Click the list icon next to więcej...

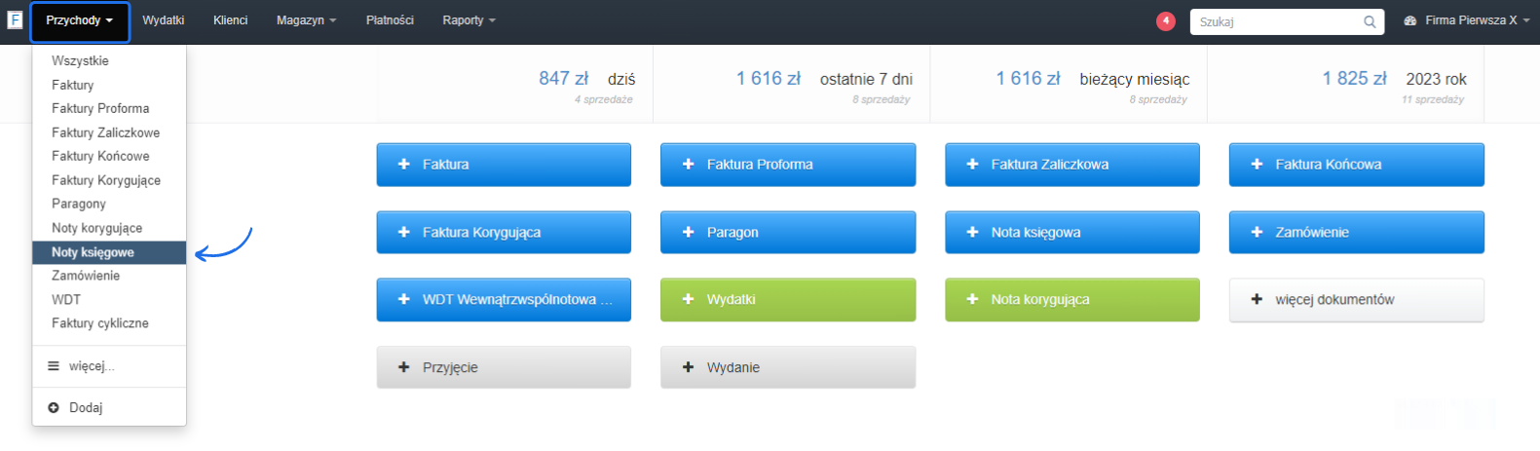tap(54, 366)
